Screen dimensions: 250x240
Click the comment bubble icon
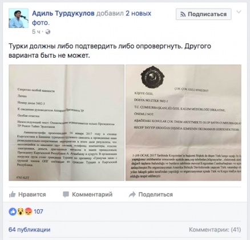pos(66,194)
